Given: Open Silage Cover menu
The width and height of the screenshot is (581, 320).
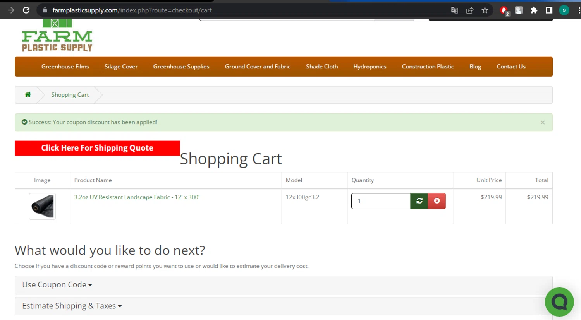Looking at the screenshot, I should [x=121, y=67].
